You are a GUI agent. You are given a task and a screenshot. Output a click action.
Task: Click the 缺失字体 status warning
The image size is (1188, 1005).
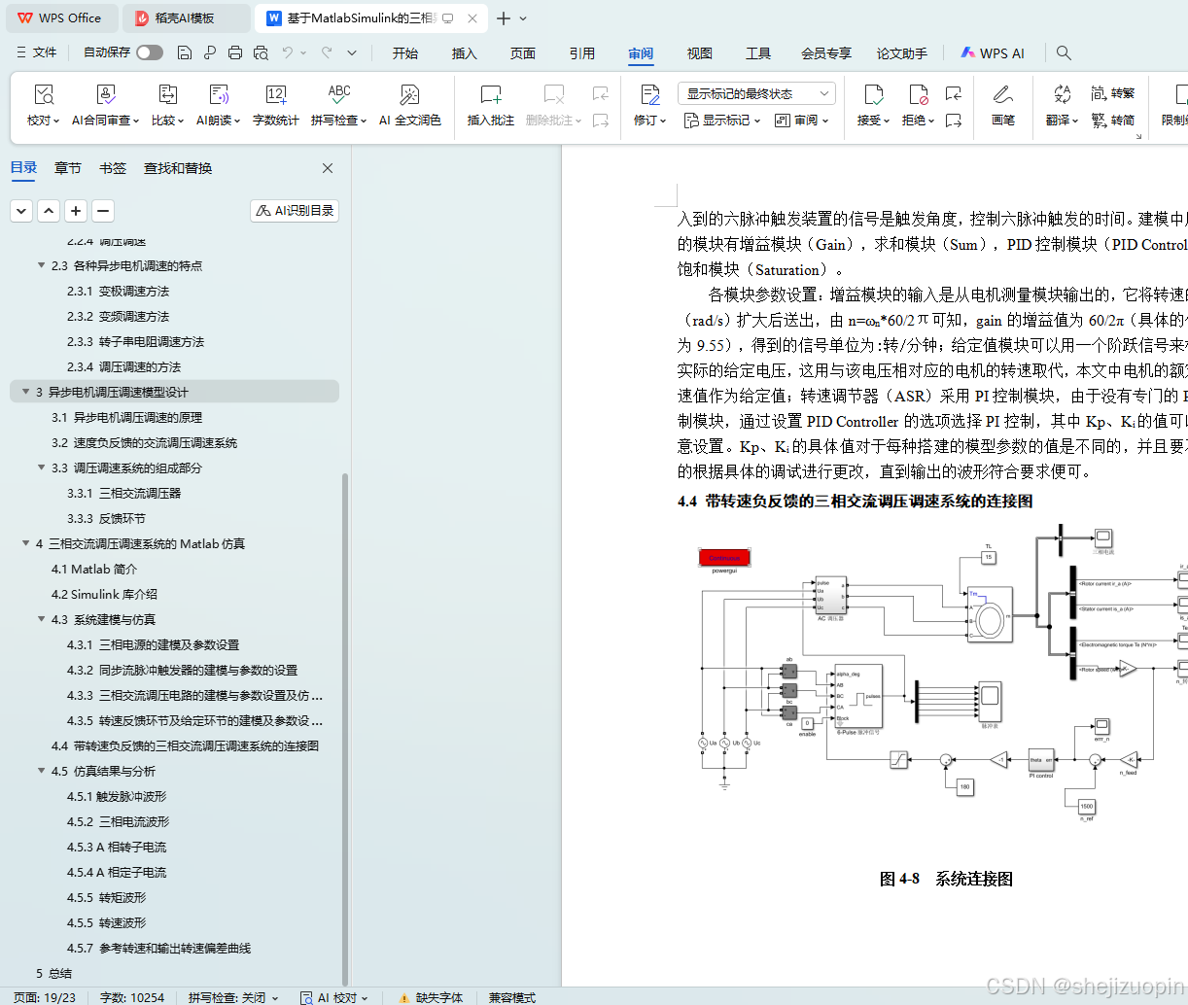pos(431,997)
